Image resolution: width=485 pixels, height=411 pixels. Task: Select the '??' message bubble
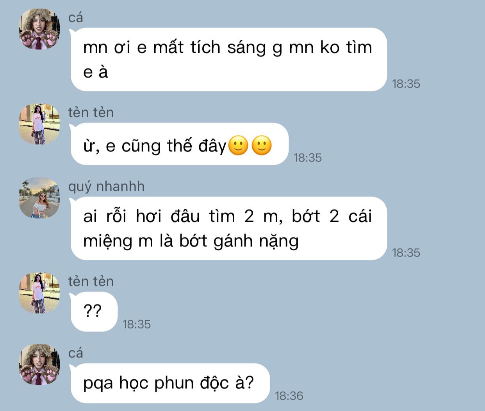(x=94, y=312)
